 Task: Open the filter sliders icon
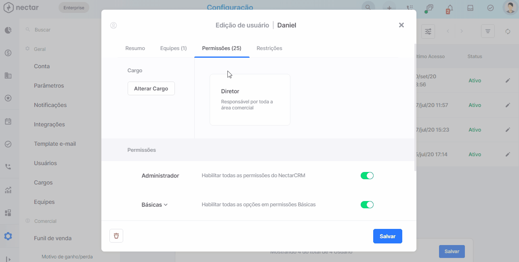[x=428, y=31]
